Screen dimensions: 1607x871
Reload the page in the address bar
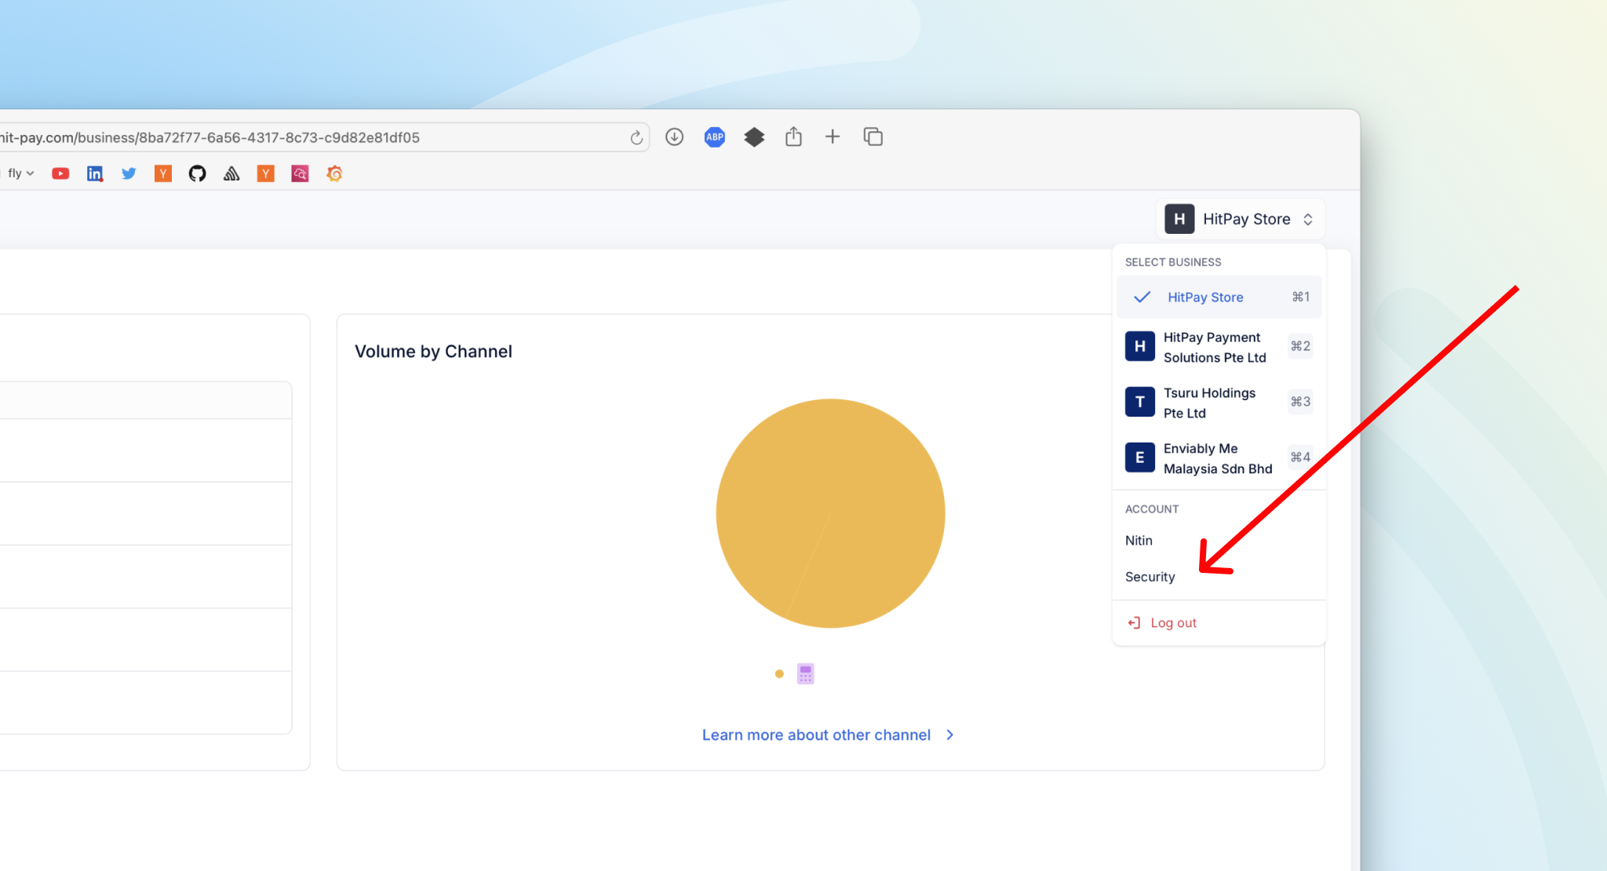point(636,138)
